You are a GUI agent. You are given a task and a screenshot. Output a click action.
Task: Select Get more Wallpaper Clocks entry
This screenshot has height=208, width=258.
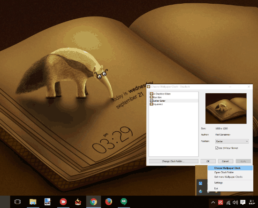pos(230,177)
